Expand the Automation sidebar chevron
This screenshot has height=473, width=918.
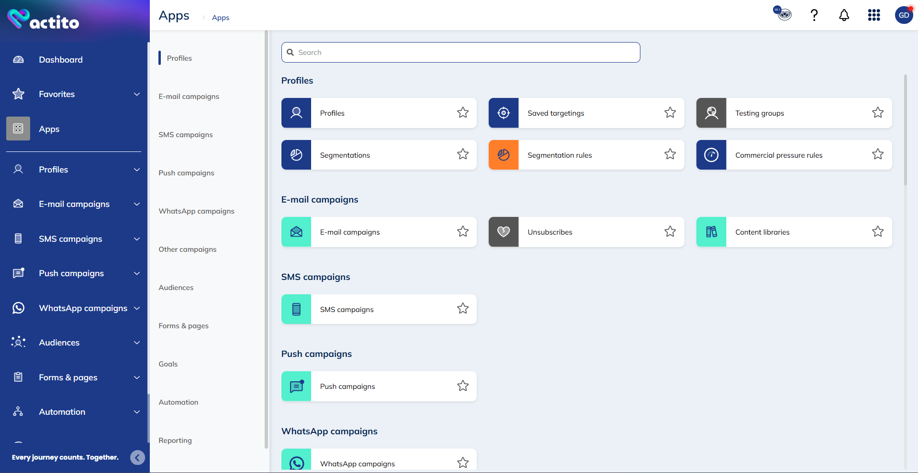coord(137,412)
